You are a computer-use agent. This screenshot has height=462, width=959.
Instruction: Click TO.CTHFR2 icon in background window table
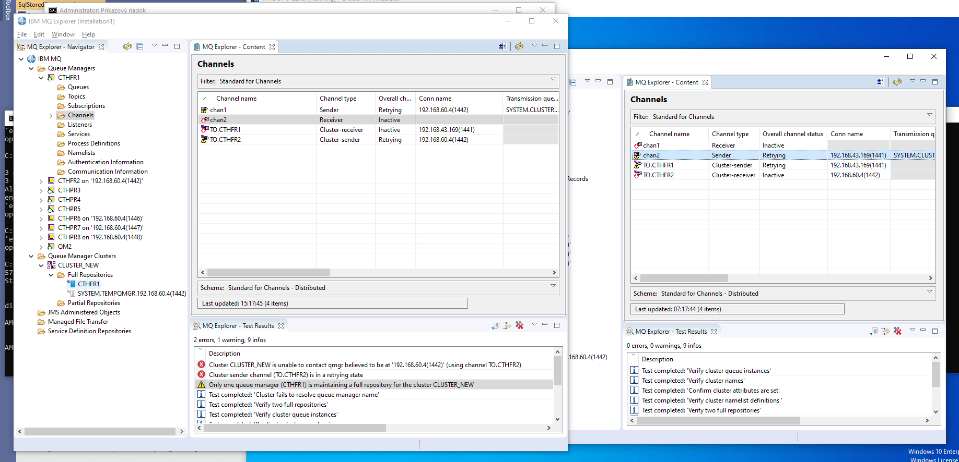coord(637,175)
